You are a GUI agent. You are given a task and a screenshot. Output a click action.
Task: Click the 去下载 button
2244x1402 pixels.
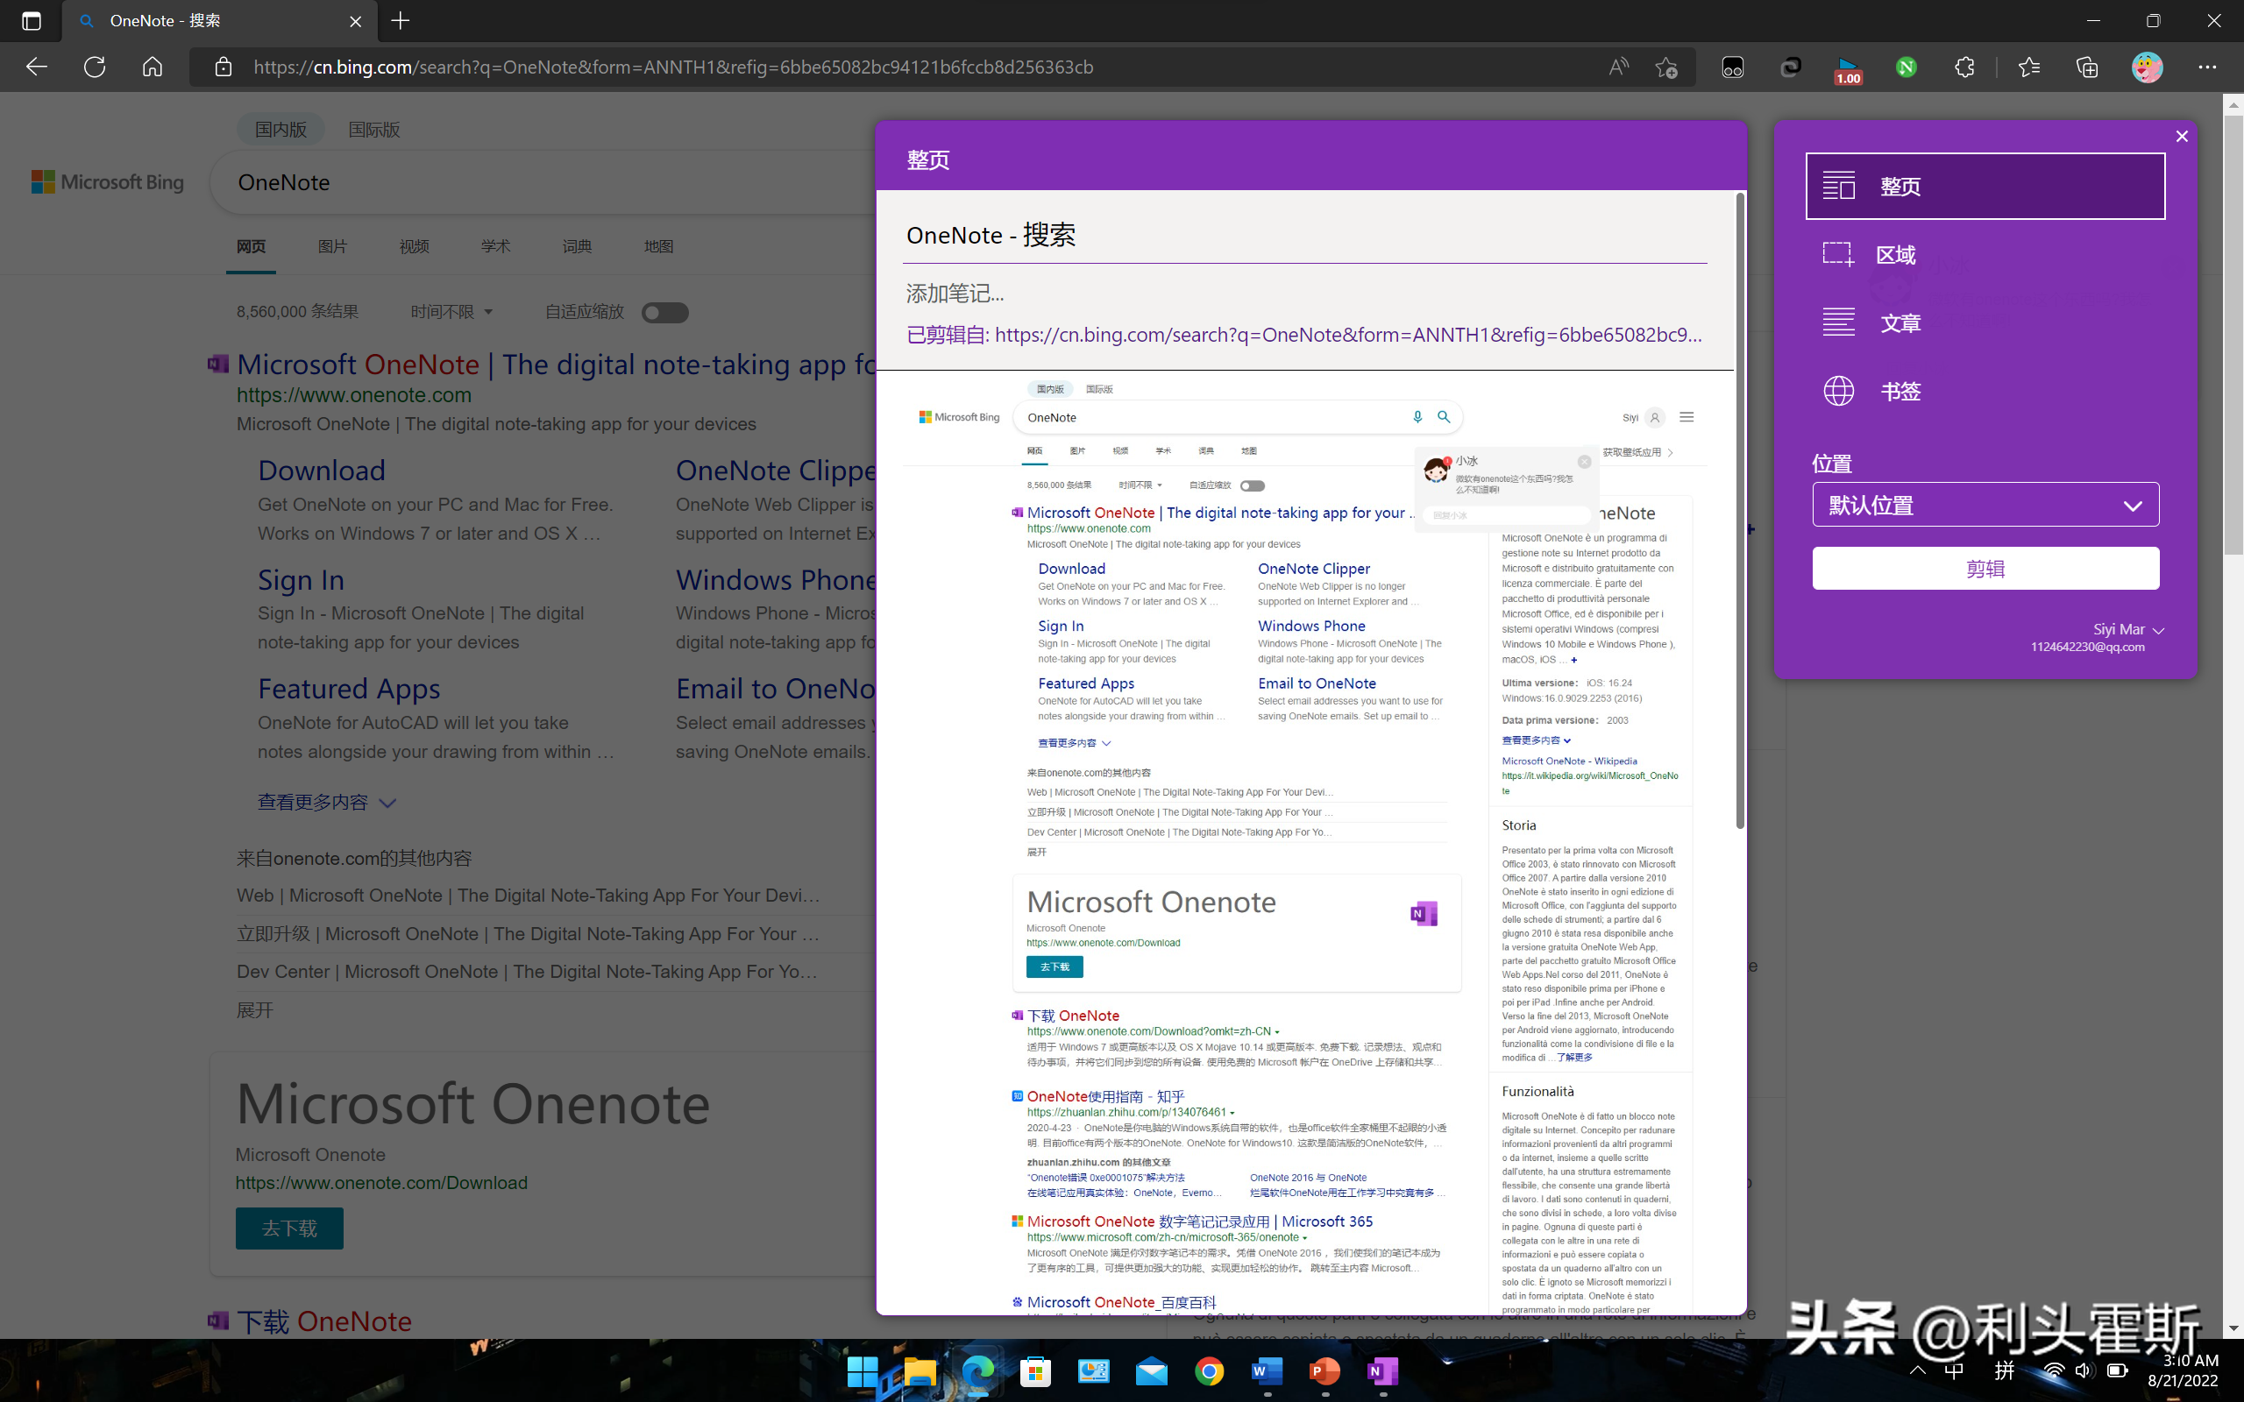pos(289,1228)
